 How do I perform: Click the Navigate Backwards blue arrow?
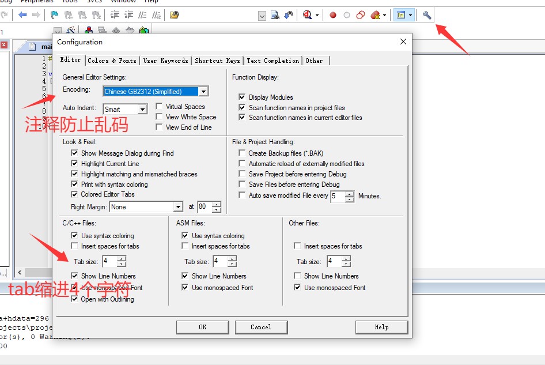click(22, 15)
